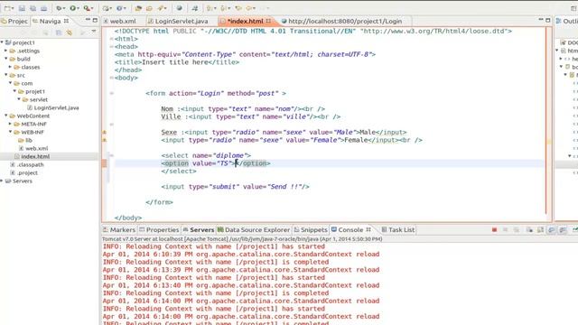The height and width of the screenshot is (325, 578).
Task: Expand the classes folder
Action: coord(10,67)
